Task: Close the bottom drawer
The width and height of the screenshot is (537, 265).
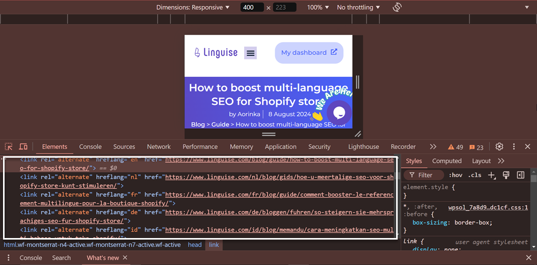Action: point(528,258)
